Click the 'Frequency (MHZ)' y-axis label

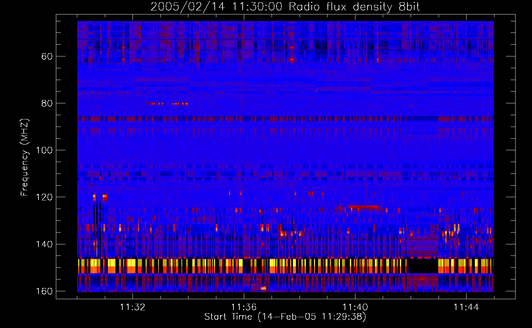pos(25,157)
